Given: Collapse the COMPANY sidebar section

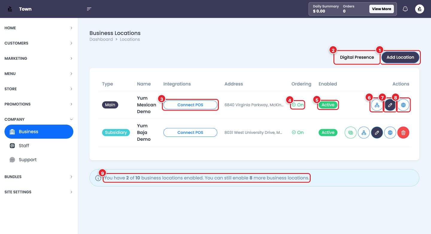Looking at the screenshot, I should 39,119.
